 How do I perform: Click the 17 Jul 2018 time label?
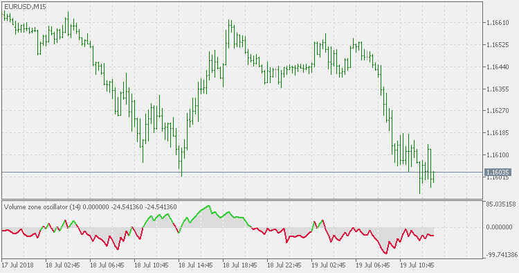pos(17,265)
